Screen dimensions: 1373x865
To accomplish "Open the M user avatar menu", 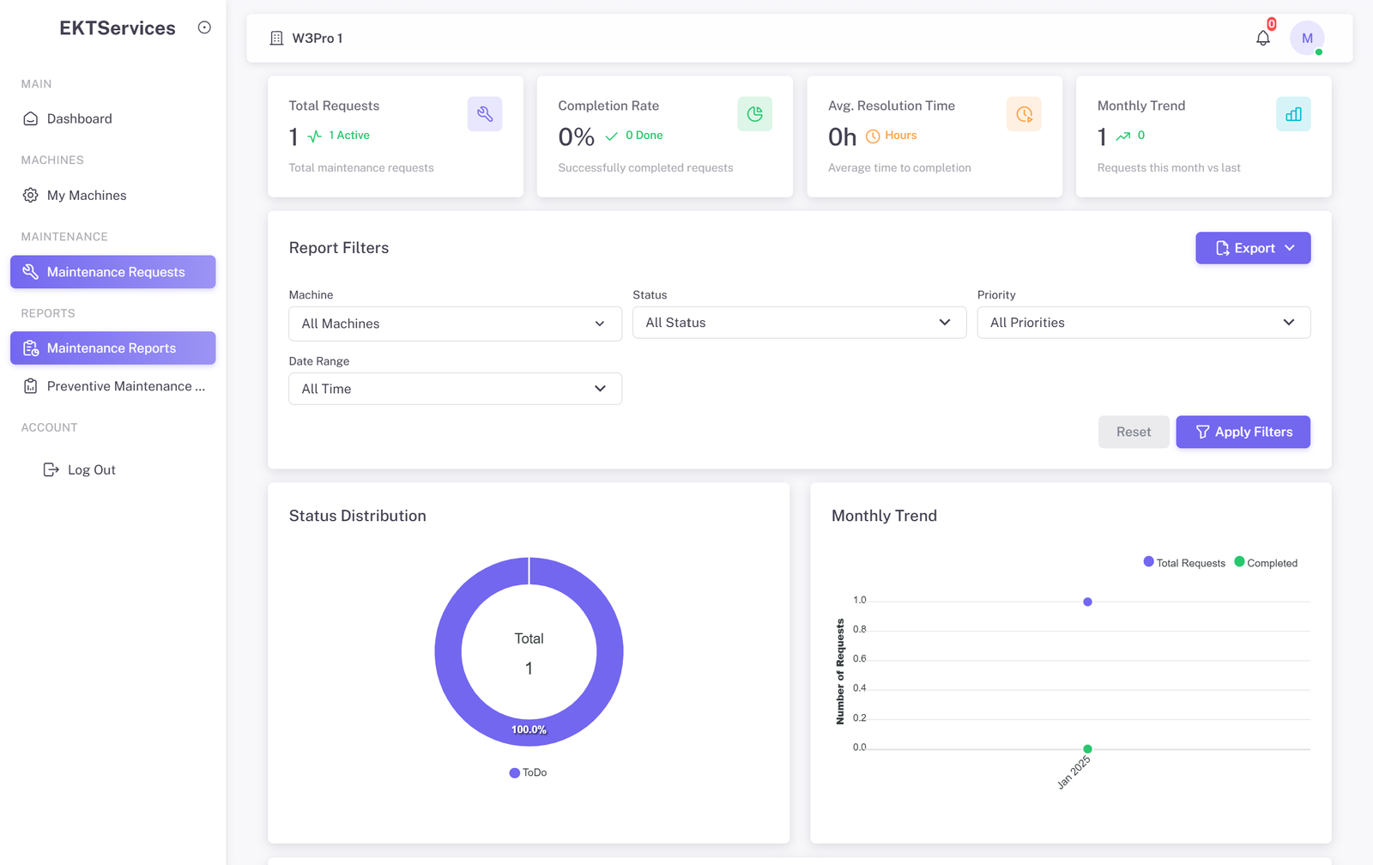I will [1307, 38].
